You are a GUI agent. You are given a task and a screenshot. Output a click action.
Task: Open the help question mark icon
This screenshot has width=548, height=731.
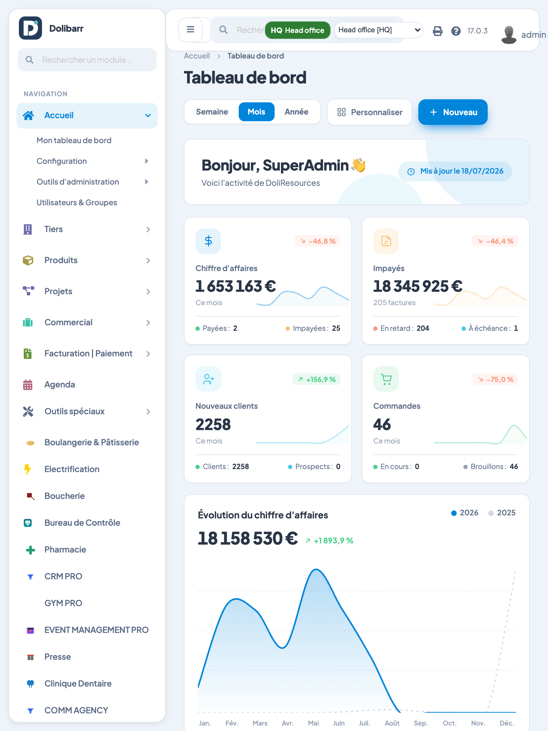(456, 31)
